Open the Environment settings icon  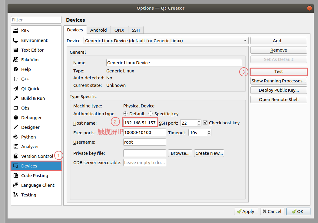click(x=16, y=40)
